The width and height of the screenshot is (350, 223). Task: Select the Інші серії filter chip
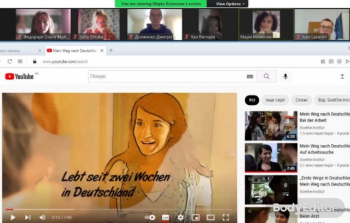275,100
